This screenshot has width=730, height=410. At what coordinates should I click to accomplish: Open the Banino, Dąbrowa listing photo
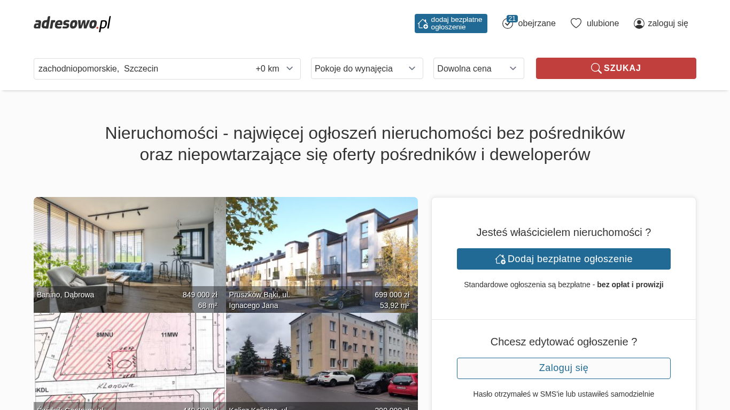coord(129,246)
